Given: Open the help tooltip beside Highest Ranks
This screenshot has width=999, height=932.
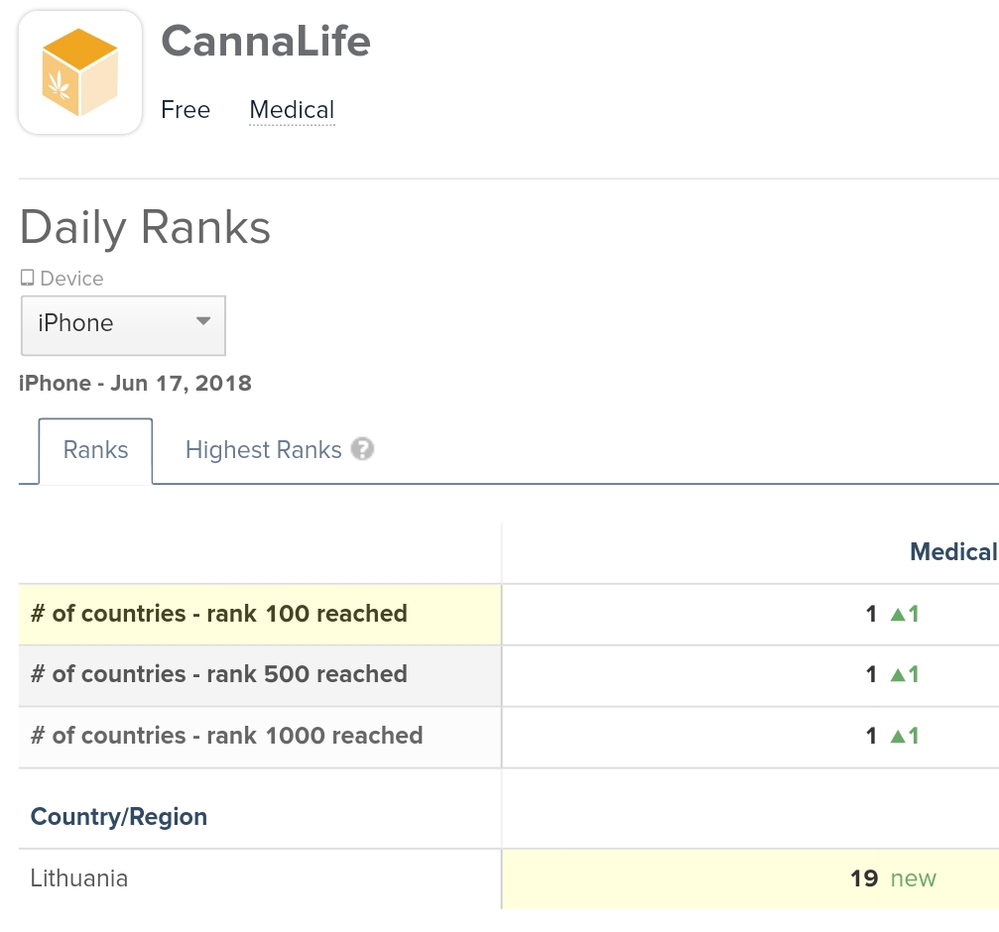Looking at the screenshot, I should (363, 449).
